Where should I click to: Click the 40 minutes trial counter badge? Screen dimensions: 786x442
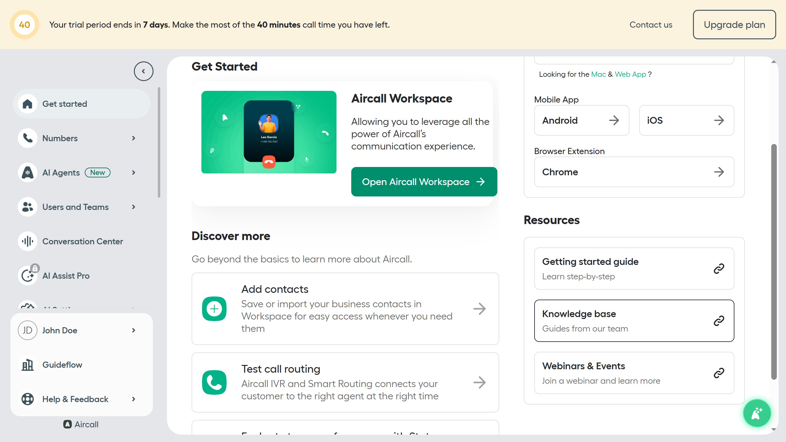[x=25, y=25]
